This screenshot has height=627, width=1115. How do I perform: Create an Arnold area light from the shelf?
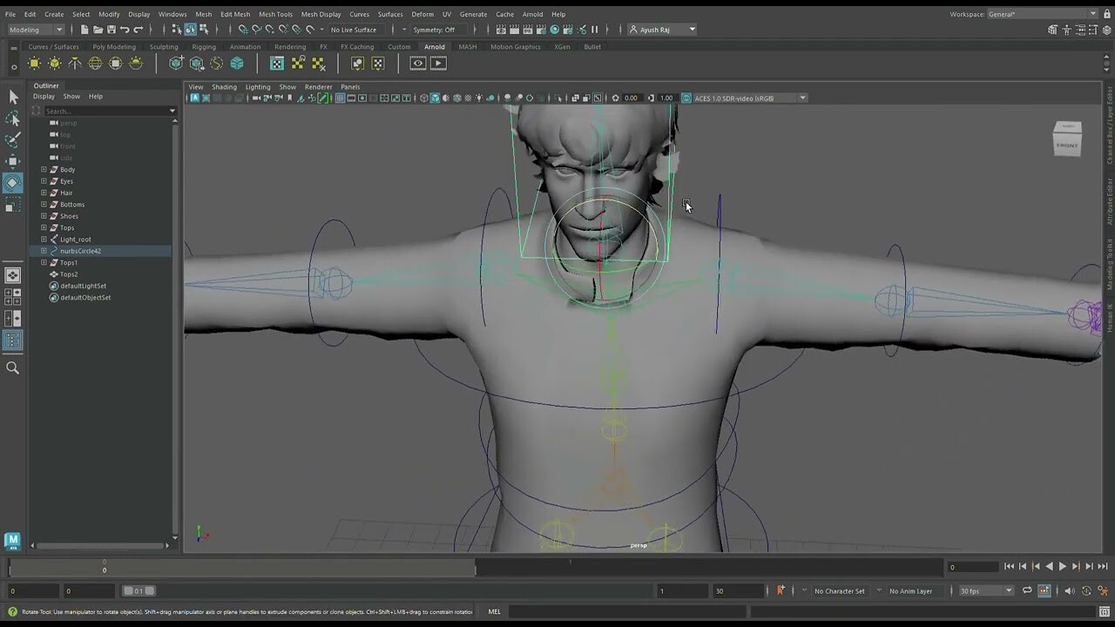33,63
